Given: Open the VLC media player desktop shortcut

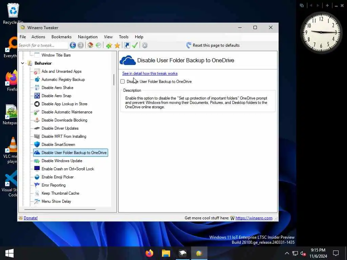Looking at the screenshot, I should click(10, 150).
